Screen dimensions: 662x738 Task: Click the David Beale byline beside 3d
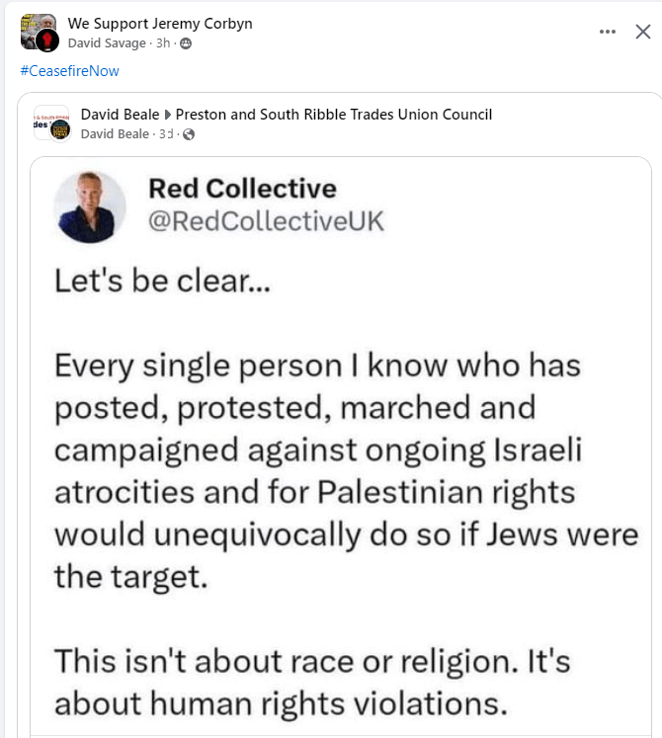click(115, 134)
